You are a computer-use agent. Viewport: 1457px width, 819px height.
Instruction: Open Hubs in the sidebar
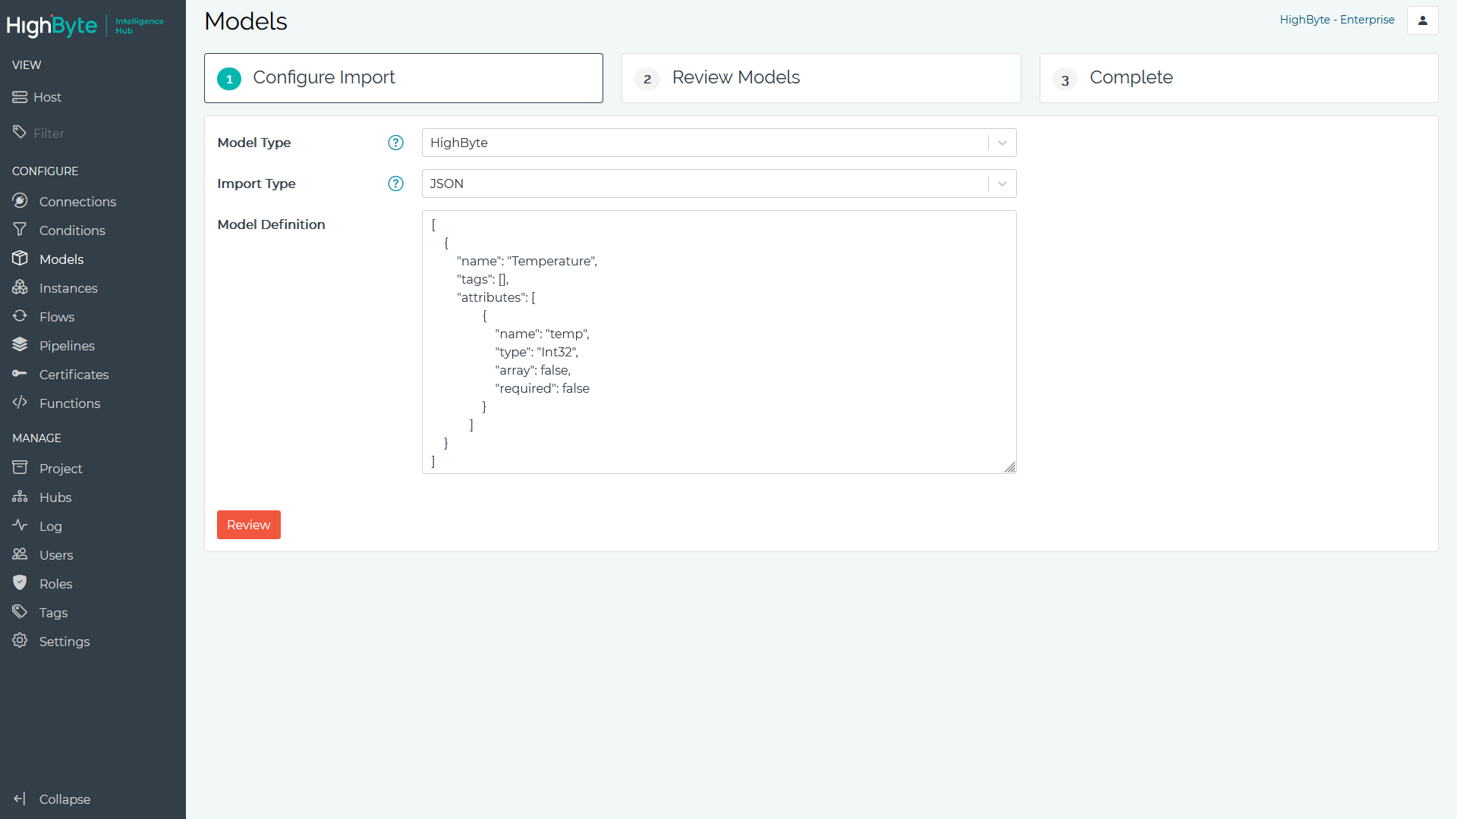[55, 497]
